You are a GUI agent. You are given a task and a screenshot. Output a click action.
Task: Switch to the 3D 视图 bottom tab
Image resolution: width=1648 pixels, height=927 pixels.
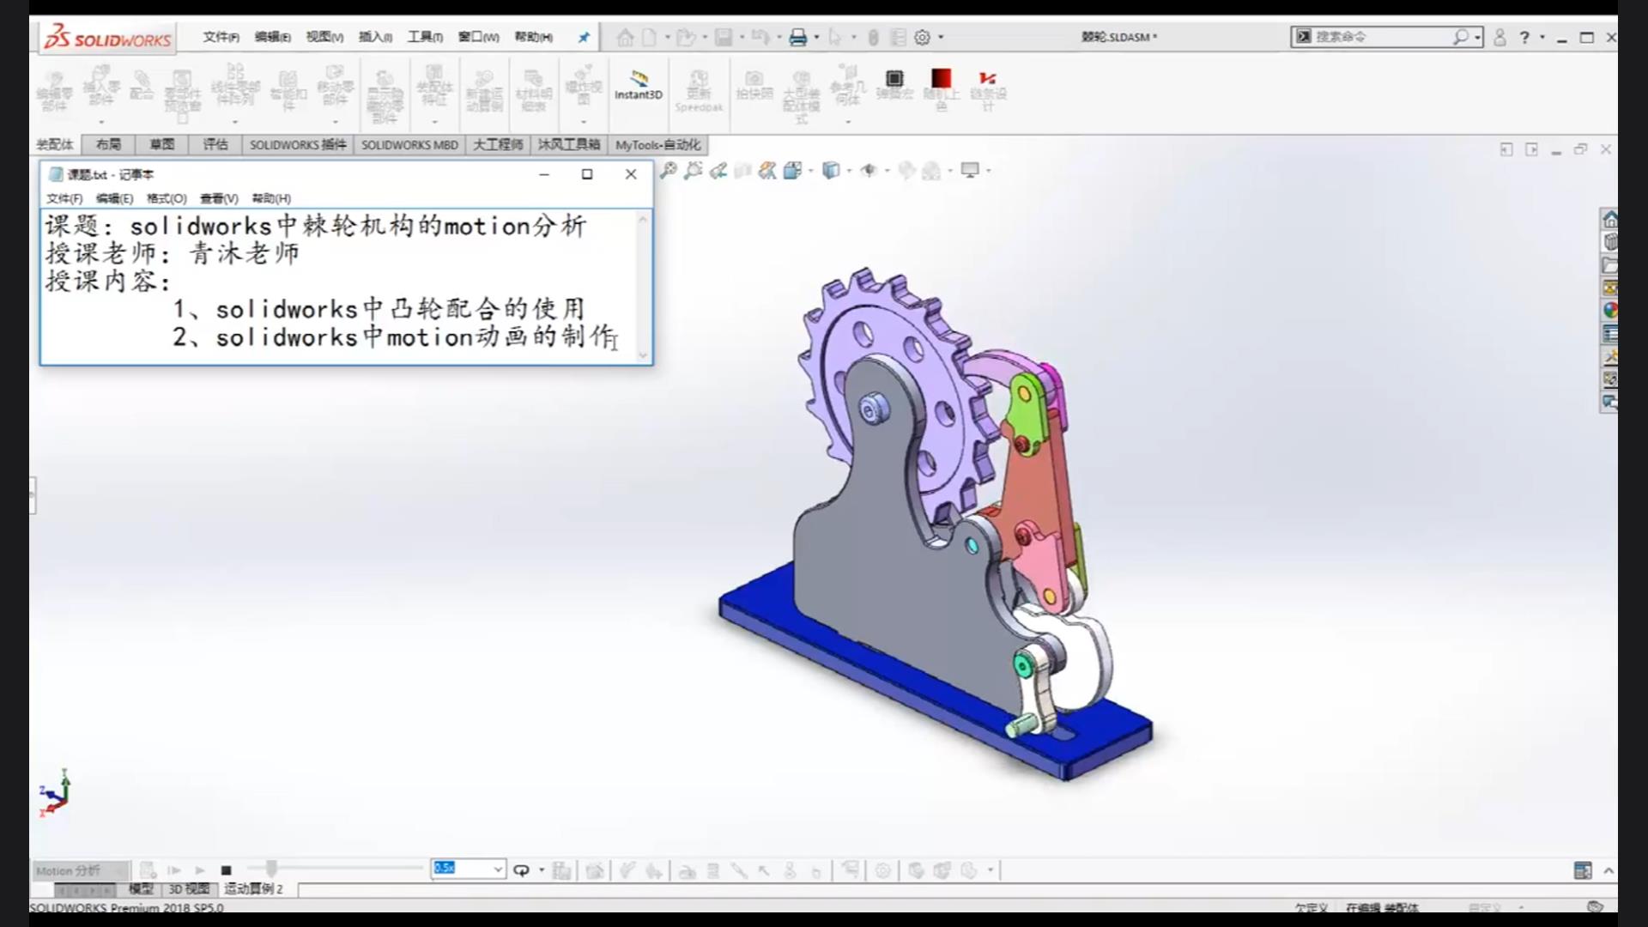tap(189, 889)
